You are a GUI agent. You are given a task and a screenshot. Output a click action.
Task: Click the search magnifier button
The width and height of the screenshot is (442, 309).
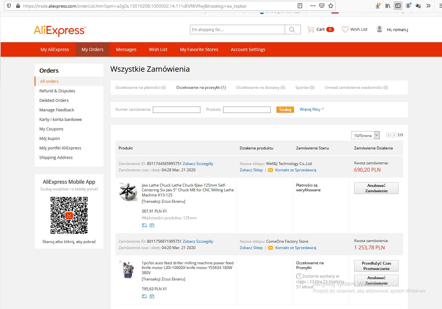point(292,30)
